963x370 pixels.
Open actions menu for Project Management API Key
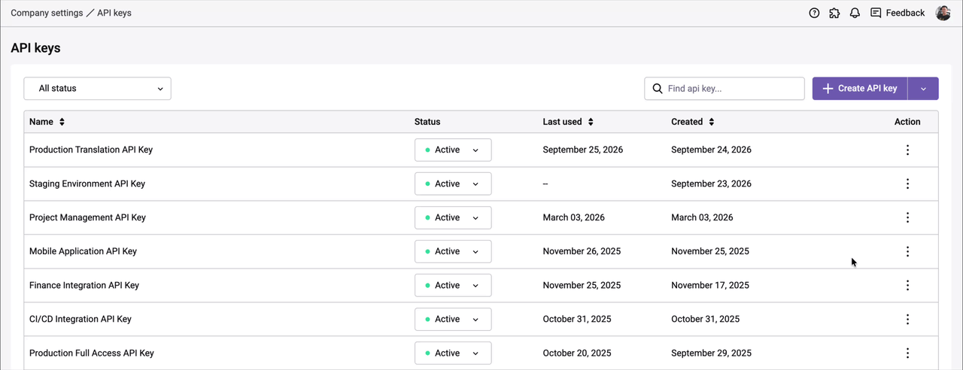(x=907, y=217)
